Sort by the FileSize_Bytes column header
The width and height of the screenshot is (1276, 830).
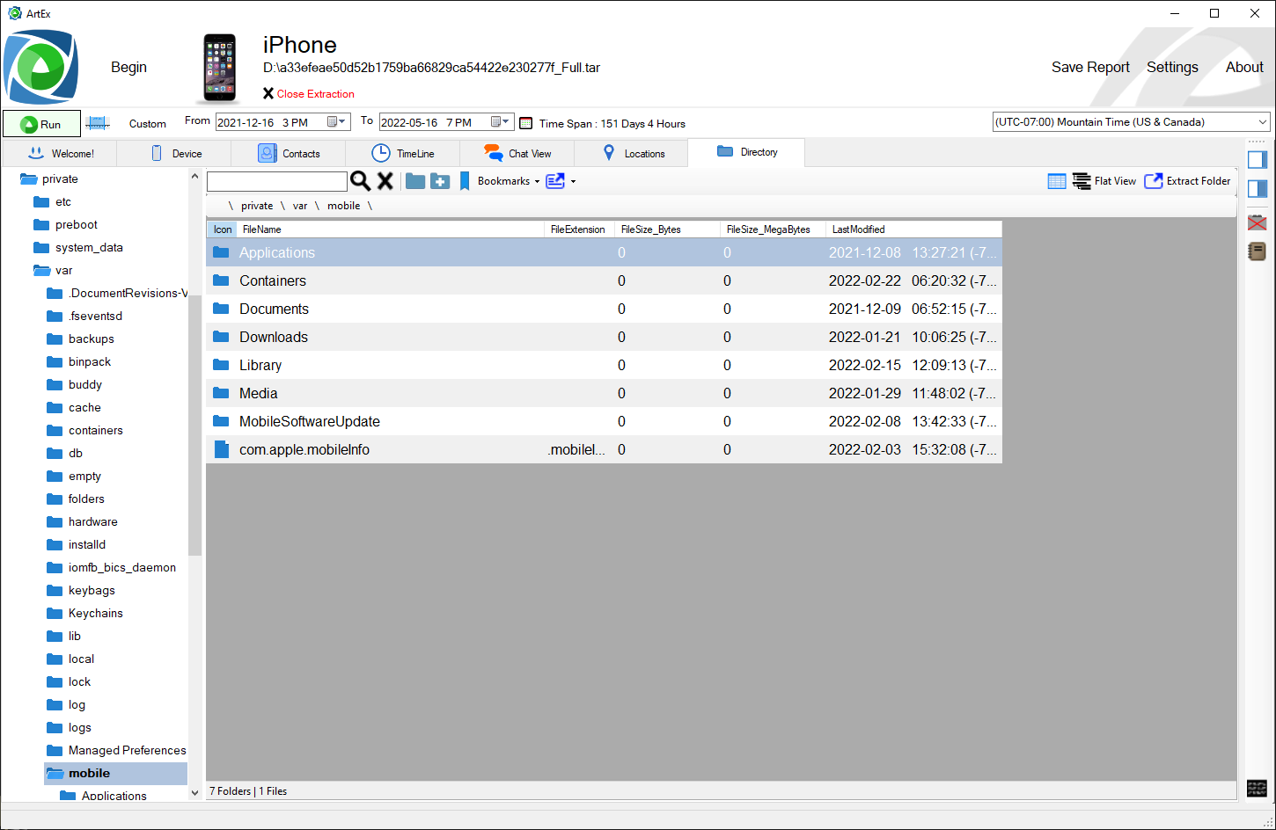point(668,229)
